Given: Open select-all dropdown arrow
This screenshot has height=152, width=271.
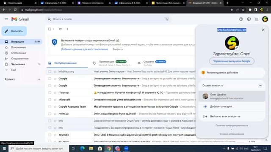Looking at the screenshot, I should coord(53,29).
